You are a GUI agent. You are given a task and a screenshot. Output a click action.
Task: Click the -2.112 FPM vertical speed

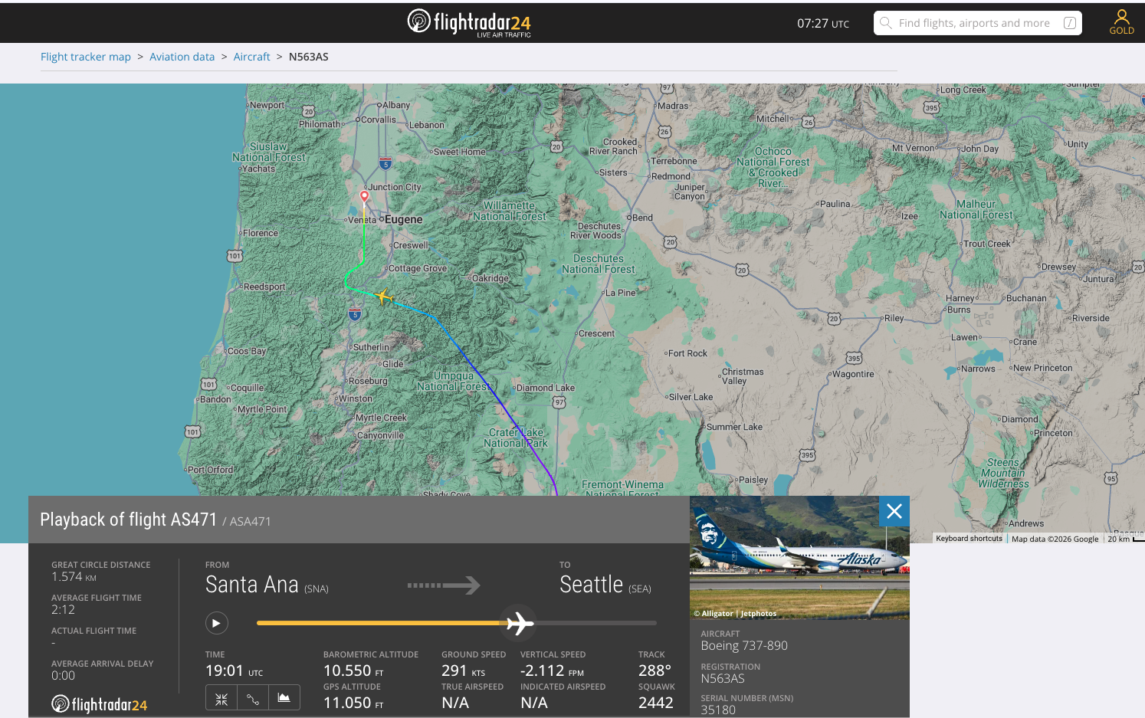click(552, 670)
